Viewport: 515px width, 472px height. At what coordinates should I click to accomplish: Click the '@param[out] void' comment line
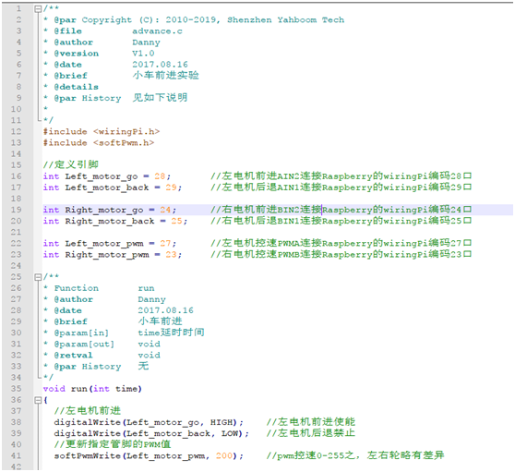click(x=102, y=345)
